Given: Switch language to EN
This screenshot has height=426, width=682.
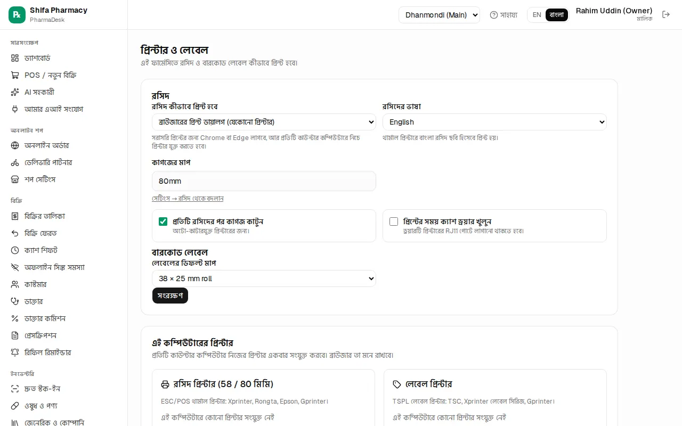Looking at the screenshot, I should (x=537, y=15).
